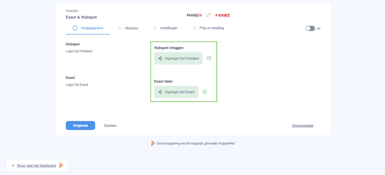385x175 pixels.
Task: Click the login arrow icon in Hubspot button
Action: point(159,58)
